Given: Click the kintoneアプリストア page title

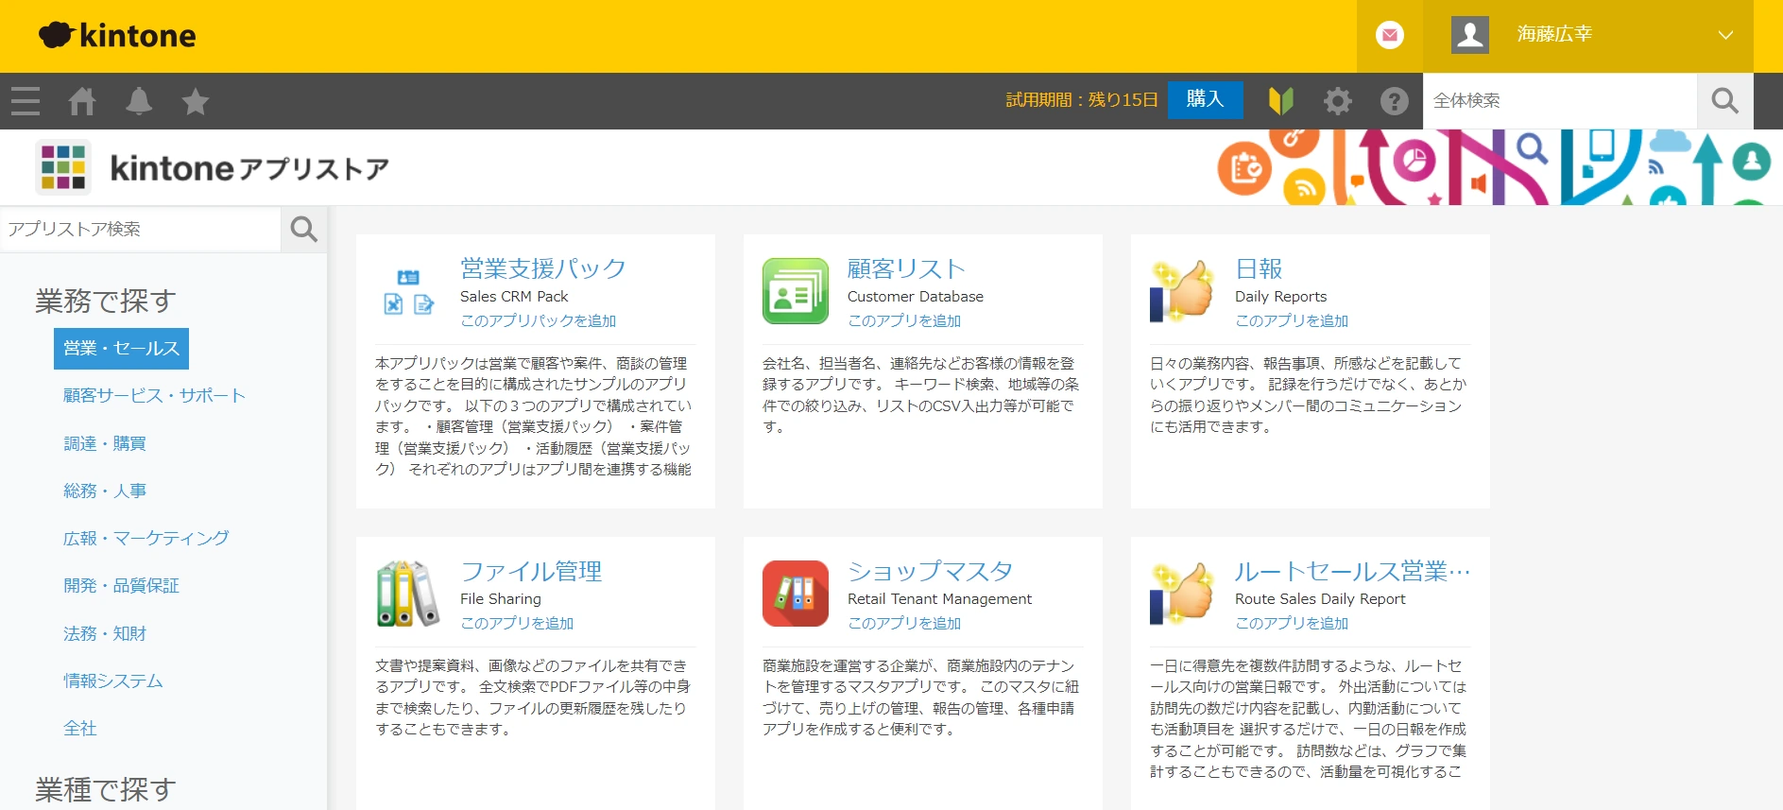Looking at the screenshot, I should (x=249, y=168).
